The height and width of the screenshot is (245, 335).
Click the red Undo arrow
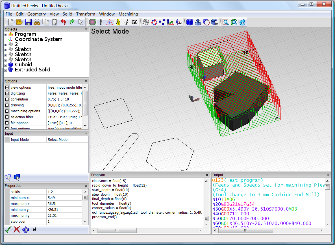pyautogui.click(x=63, y=22)
